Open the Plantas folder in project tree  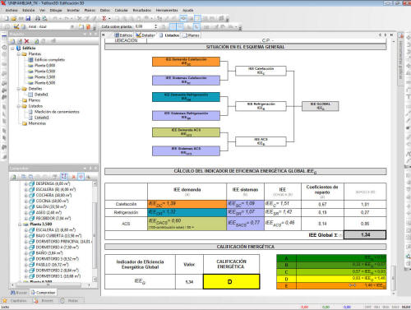click(35, 53)
